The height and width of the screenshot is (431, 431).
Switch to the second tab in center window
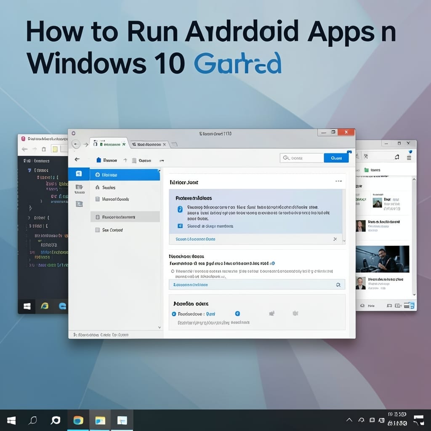(149, 144)
